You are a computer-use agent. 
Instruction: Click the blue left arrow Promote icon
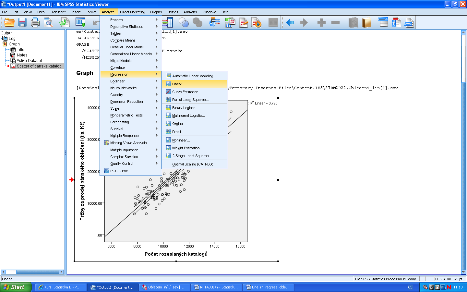(x=290, y=22)
